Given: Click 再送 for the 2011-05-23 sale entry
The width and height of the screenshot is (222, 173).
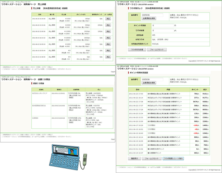Looking at the screenshot, I should click(x=108, y=57).
